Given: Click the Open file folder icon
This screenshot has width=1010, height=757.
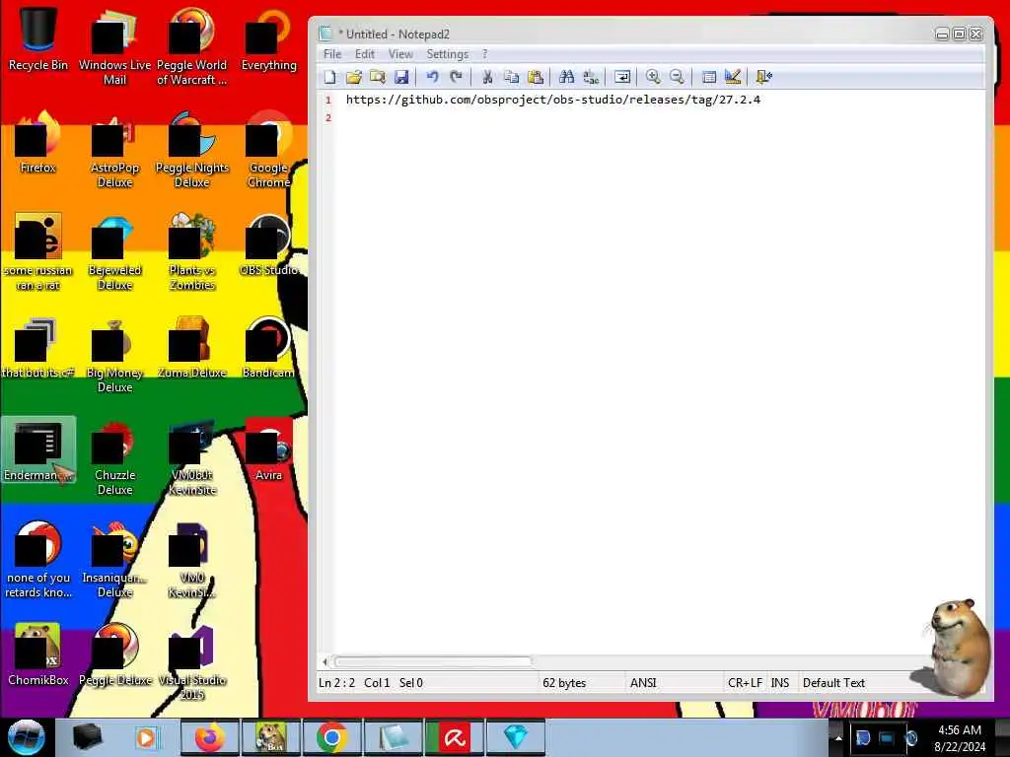Looking at the screenshot, I should coord(354,77).
